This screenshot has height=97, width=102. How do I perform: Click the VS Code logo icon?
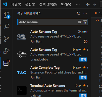coord(5,4)
